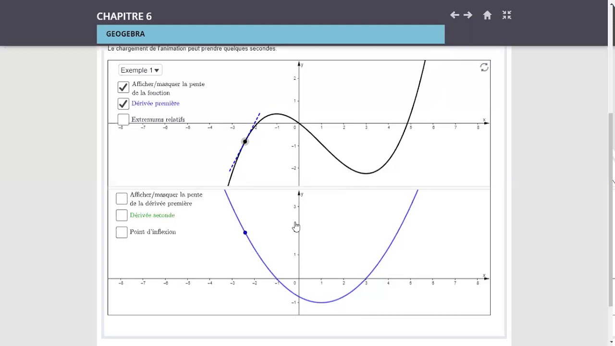615x346 pixels.
Task: Reset GeoGebra applet with refresh icon
Action: 484,67
